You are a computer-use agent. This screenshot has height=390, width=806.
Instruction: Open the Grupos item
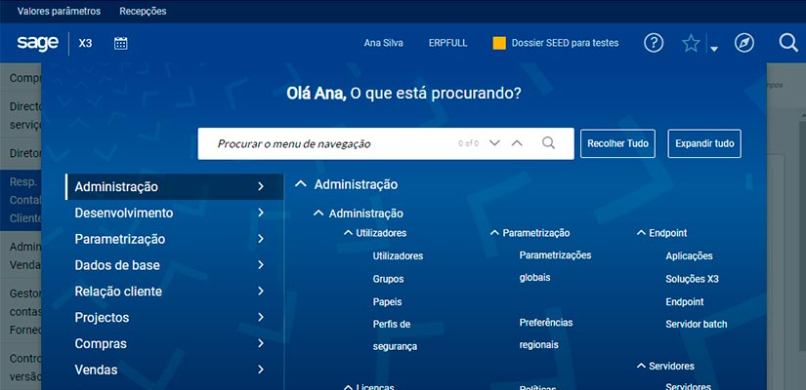(x=388, y=279)
